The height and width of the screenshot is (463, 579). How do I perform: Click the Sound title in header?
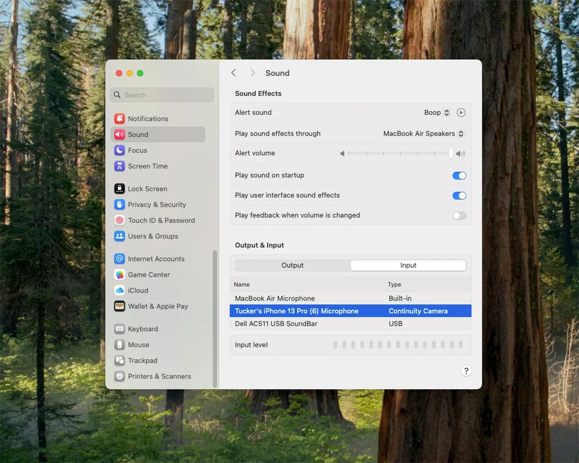277,73
